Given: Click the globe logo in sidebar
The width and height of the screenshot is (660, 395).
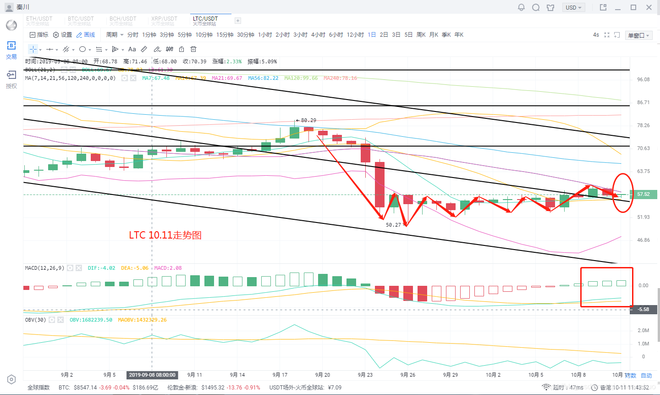Looking at the screenshot, I should 11,25.
